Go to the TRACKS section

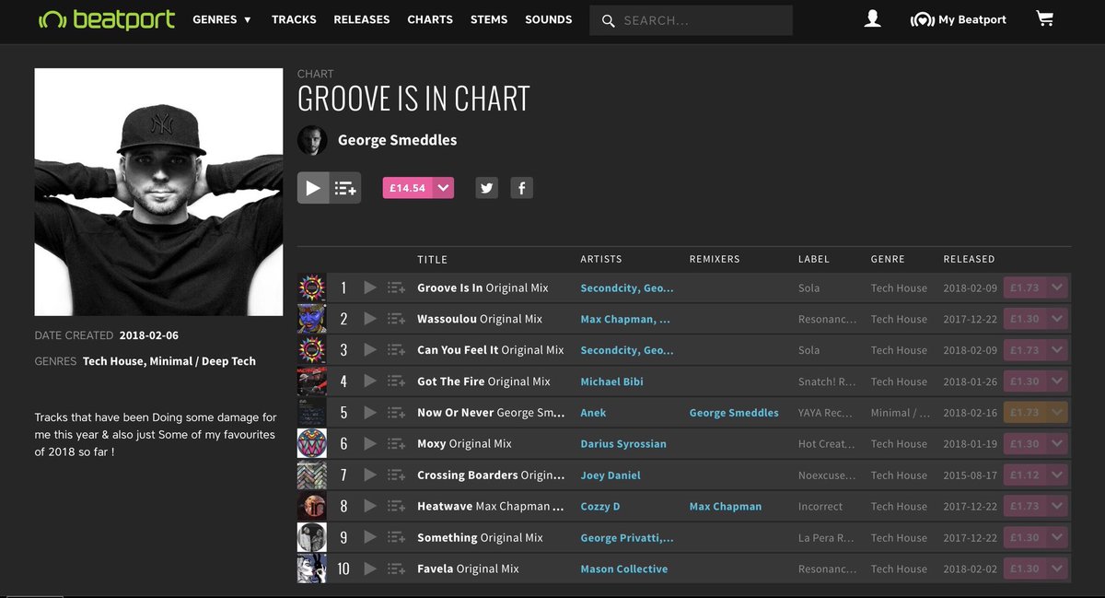[294, 18]
